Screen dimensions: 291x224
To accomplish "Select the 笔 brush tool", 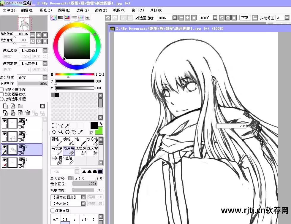I will (x=80, y=141).
